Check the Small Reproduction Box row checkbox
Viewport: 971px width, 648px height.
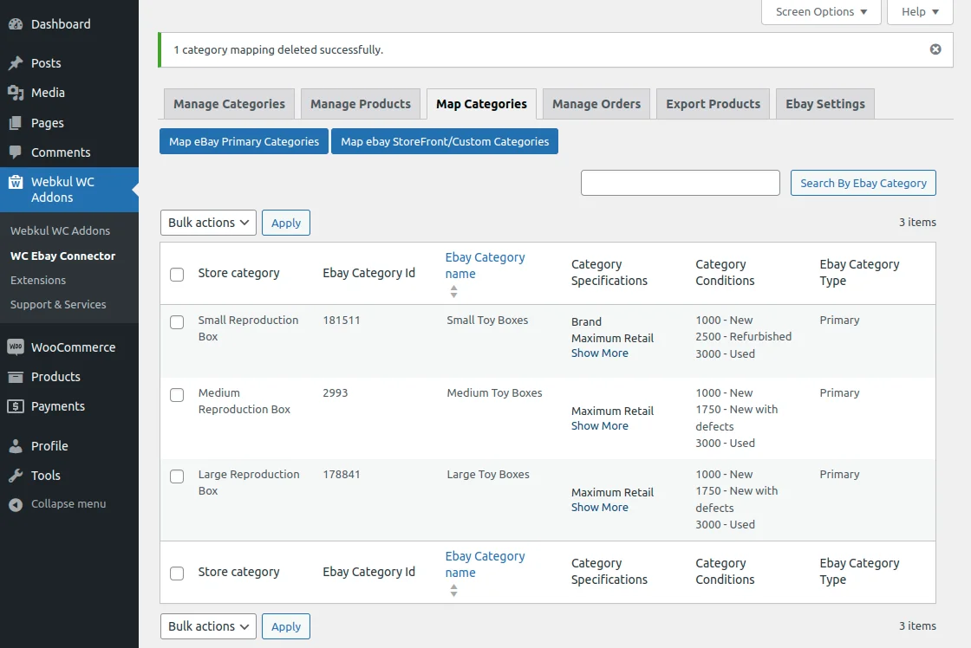point(177,321)
